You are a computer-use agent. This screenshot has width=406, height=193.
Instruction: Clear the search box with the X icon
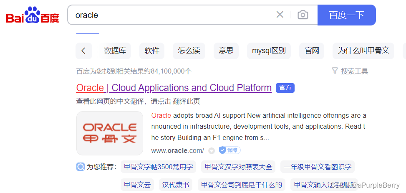coord(280,15)
